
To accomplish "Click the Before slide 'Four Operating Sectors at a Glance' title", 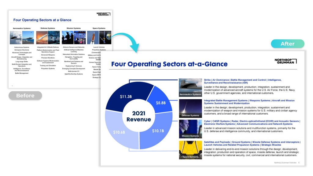I will (42, 20).
